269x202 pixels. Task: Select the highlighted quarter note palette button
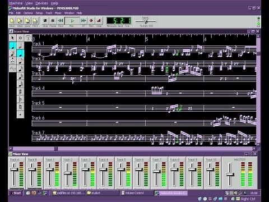[x=20, y=53]
